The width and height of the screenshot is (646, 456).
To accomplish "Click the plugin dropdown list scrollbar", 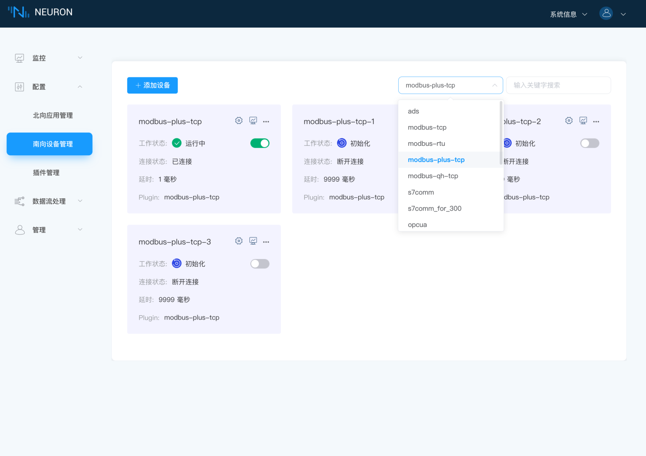I will 501,133.
